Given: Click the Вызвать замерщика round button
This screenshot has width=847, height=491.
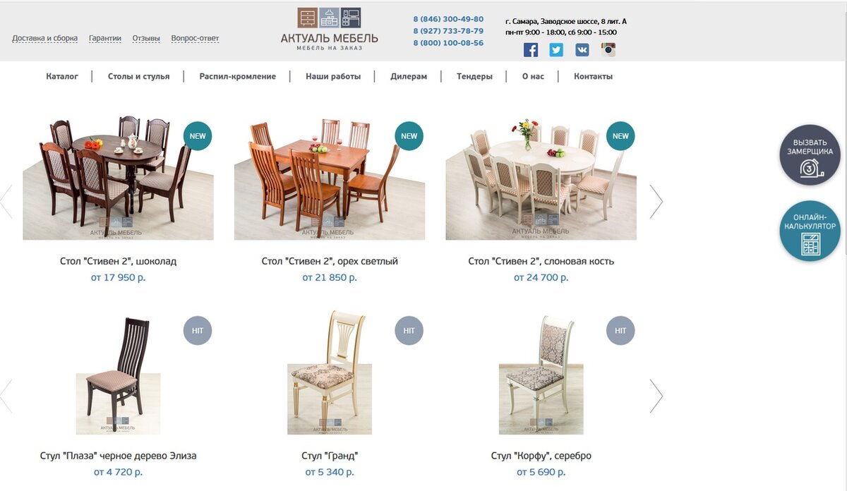Looking at the screenshot, I should point(810,155).
